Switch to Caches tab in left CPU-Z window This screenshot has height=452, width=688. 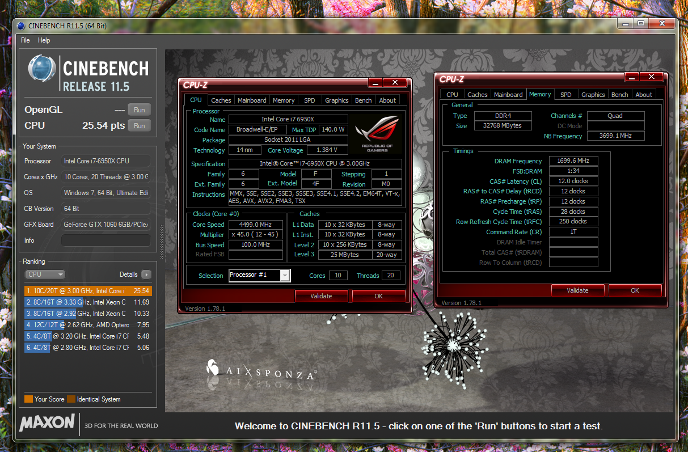click(x=221, y=100)
